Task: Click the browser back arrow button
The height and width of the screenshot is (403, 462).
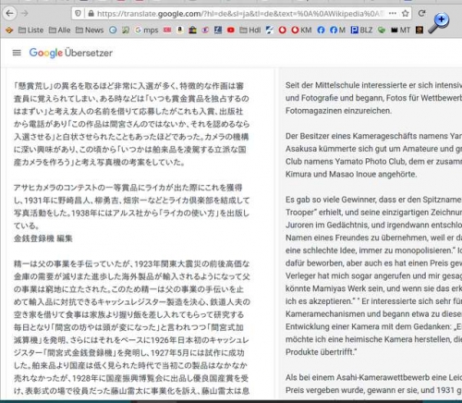Action: point(10,13)
